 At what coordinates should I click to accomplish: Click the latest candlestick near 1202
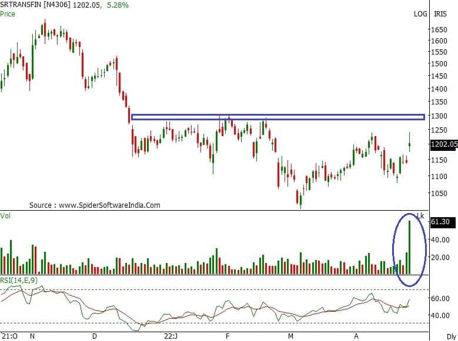click(x=409, y=144)
